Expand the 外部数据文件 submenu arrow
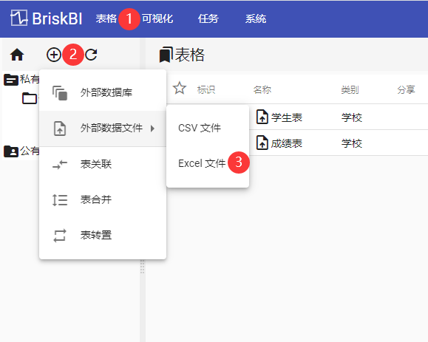Screen dimensions: 428x342 152,129
